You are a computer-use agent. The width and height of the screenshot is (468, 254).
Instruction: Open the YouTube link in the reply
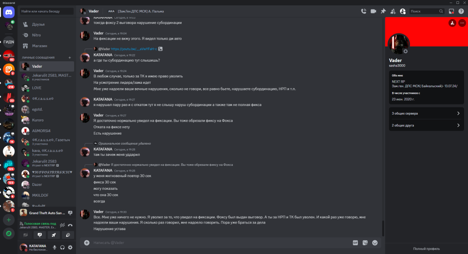point(134,49)
